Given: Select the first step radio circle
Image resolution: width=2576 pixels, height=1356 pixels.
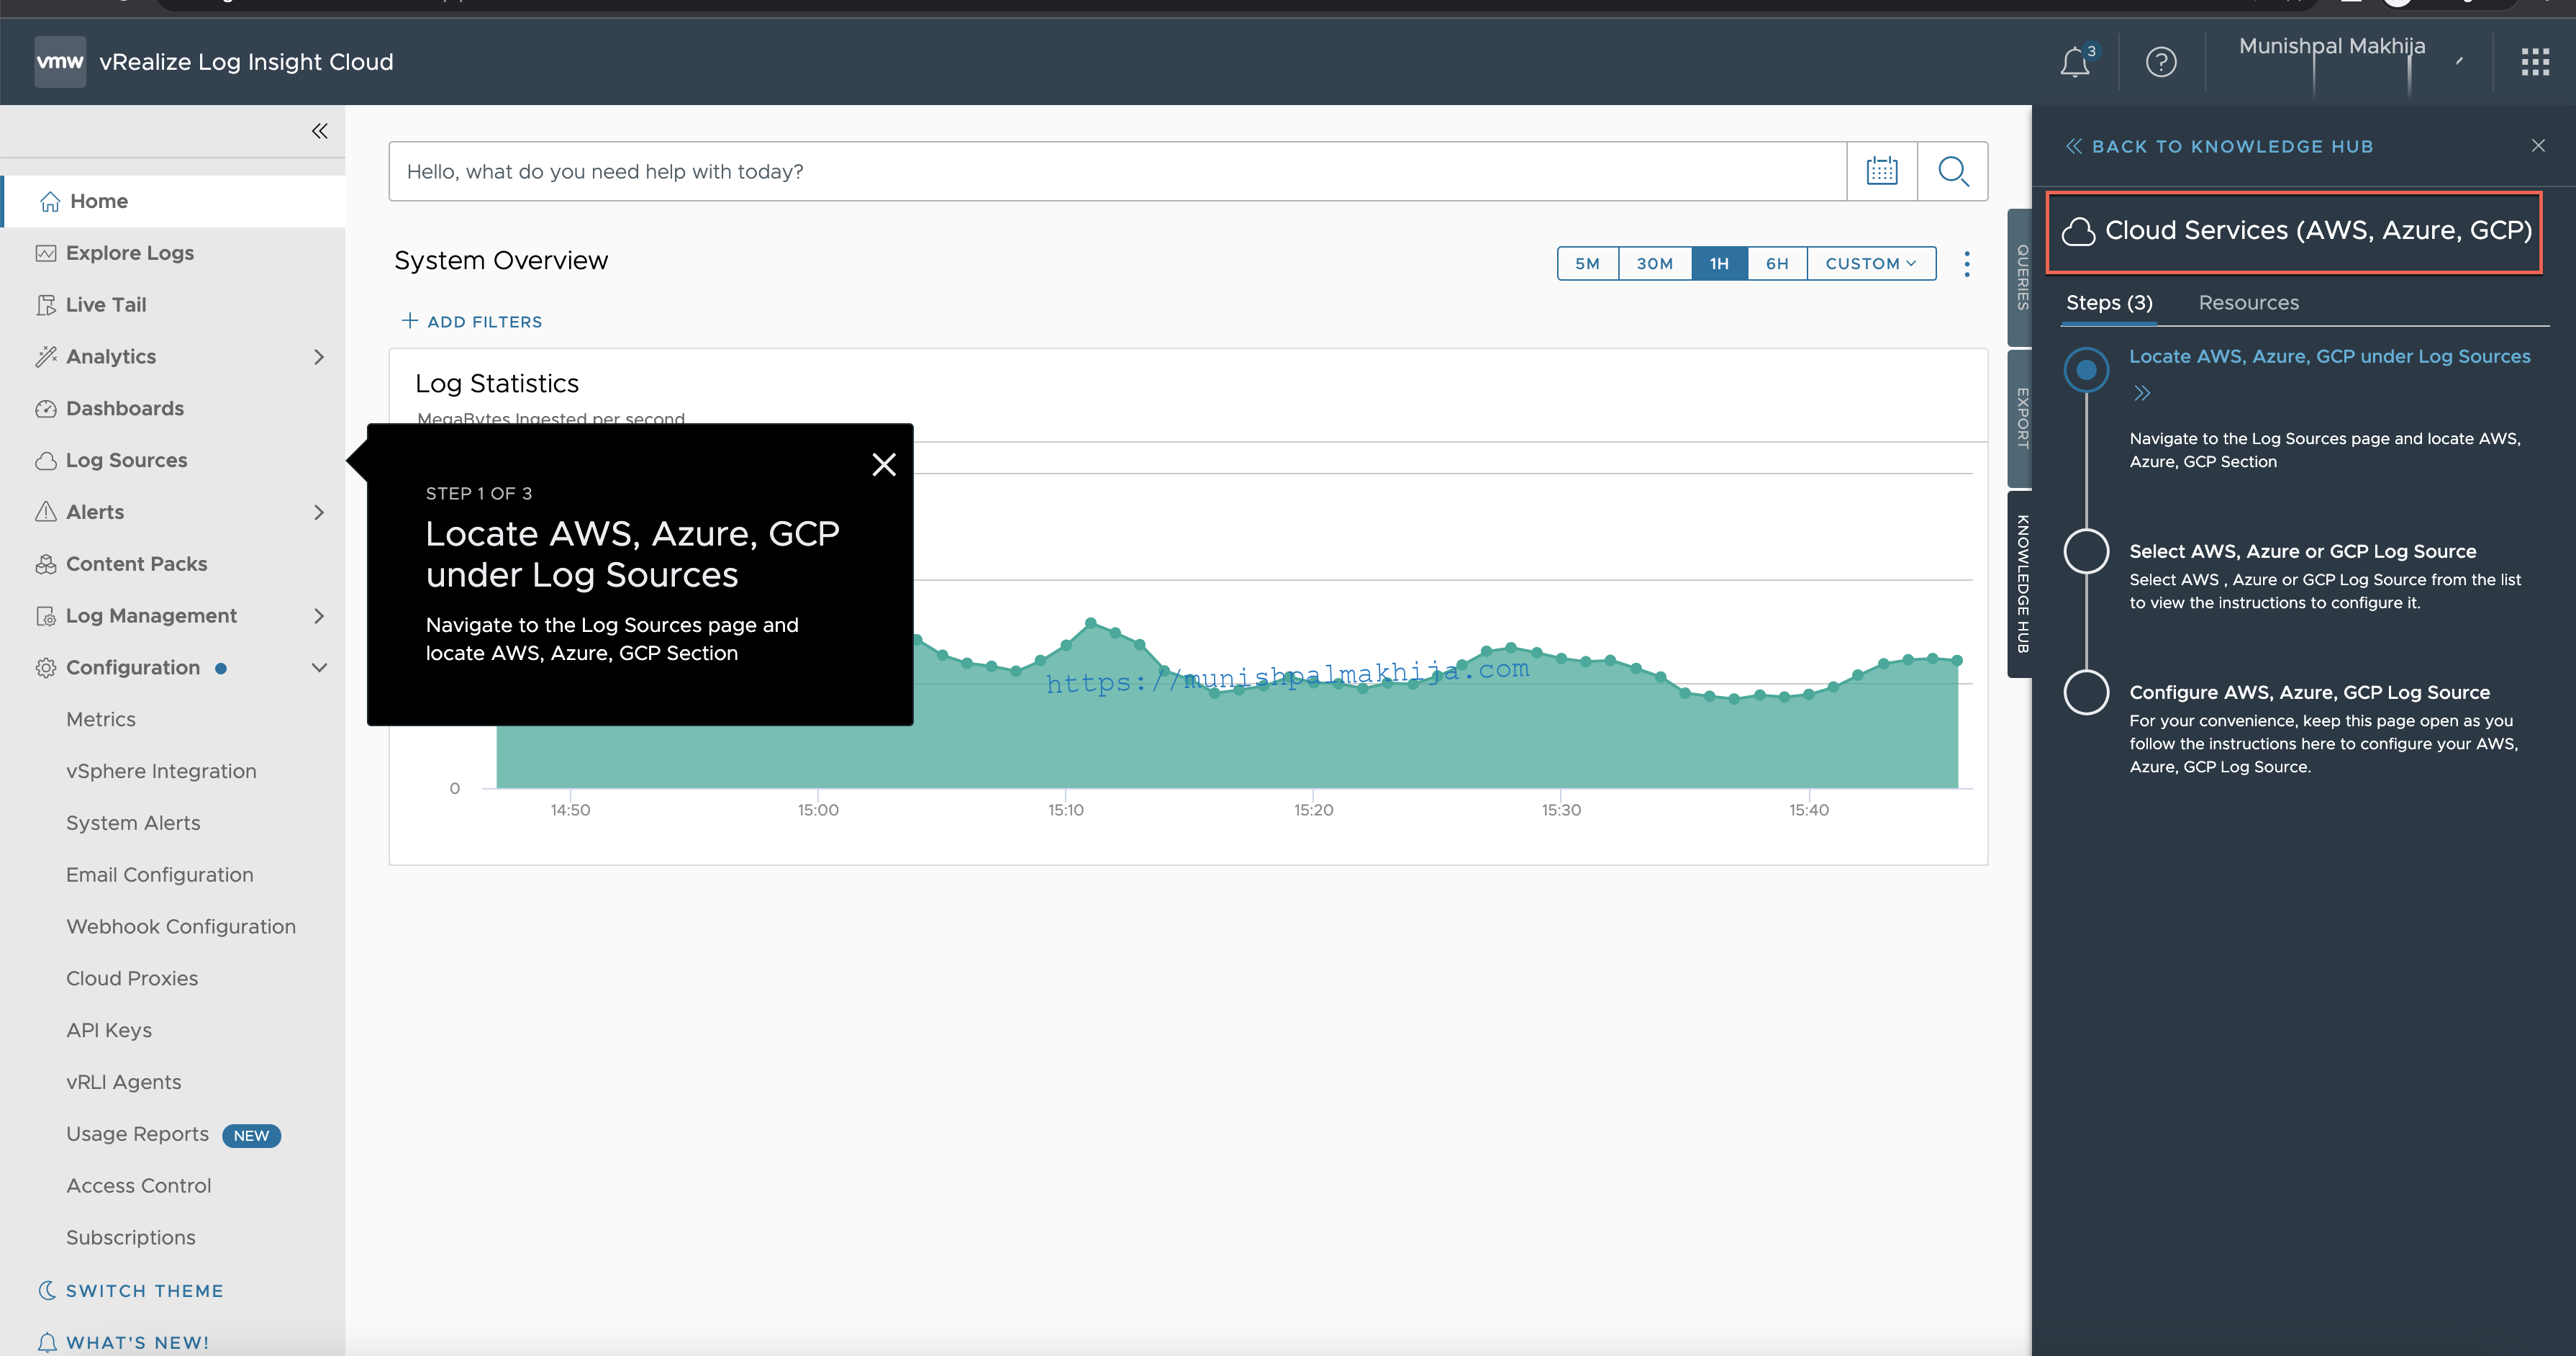Looking at the screenshot, I should [x=2086, y=370].
